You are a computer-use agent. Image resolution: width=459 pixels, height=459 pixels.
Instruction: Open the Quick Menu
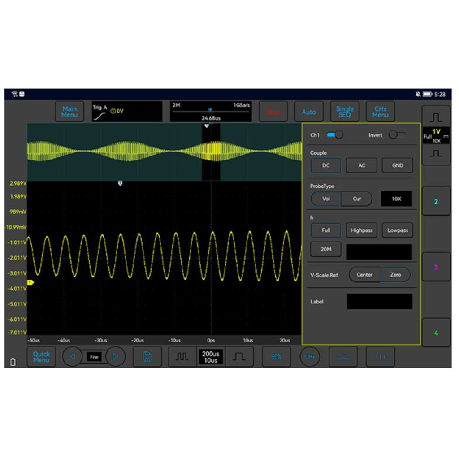[41, 357]
